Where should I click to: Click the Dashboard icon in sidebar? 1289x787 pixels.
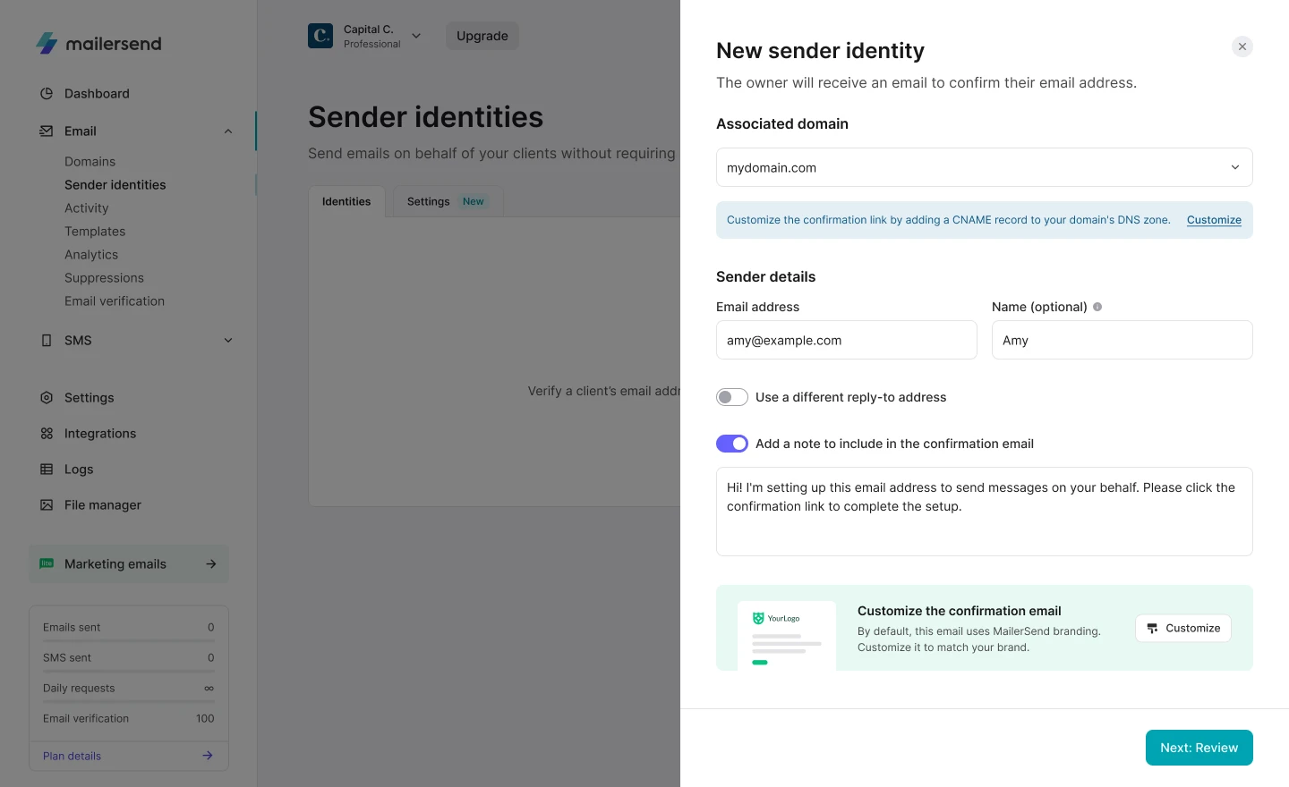(x=47, y=94)
